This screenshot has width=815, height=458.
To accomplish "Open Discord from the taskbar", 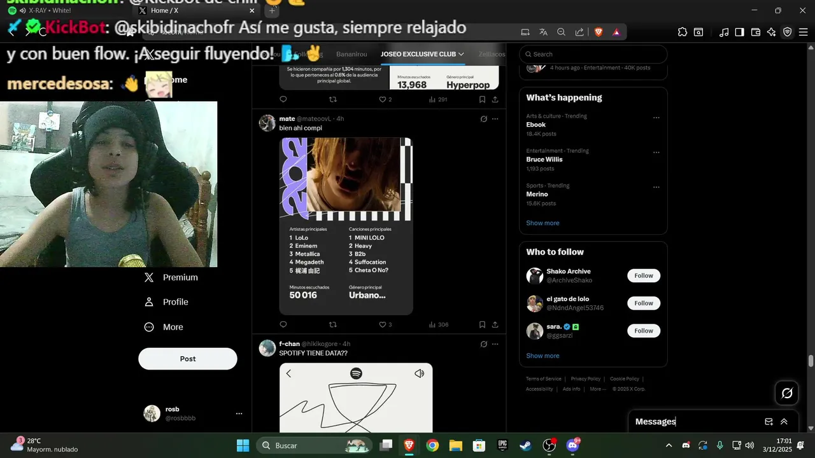I will [572, 445].
